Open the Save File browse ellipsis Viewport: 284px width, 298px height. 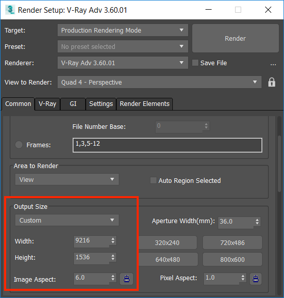273,64
